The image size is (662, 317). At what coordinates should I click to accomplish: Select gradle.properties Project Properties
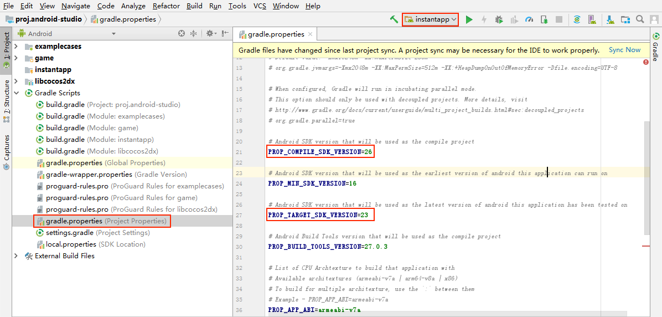point(102,221)
